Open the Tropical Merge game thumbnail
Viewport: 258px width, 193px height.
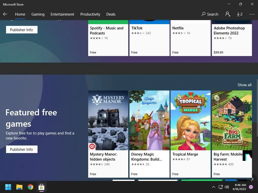coord(190,120)
